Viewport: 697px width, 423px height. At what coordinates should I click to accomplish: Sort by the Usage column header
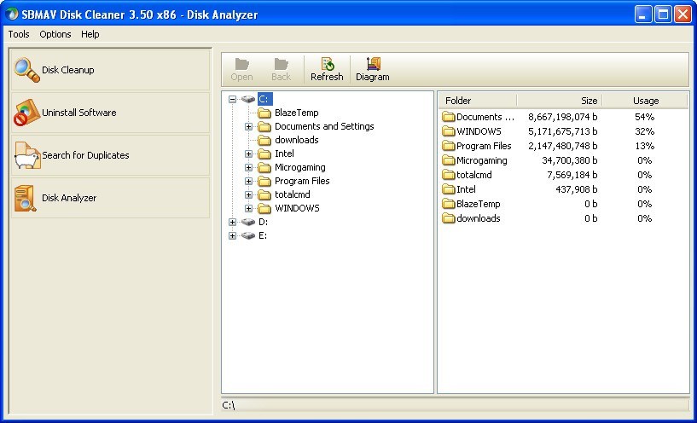(645, 101)
